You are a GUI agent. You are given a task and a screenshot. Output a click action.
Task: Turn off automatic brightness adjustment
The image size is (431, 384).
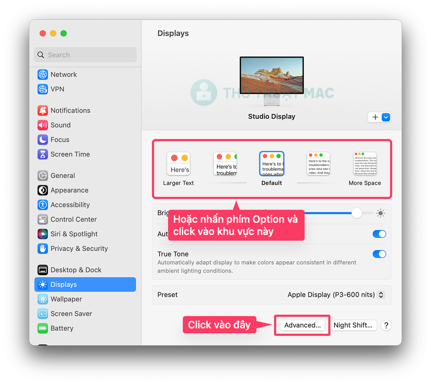(379, 234)
